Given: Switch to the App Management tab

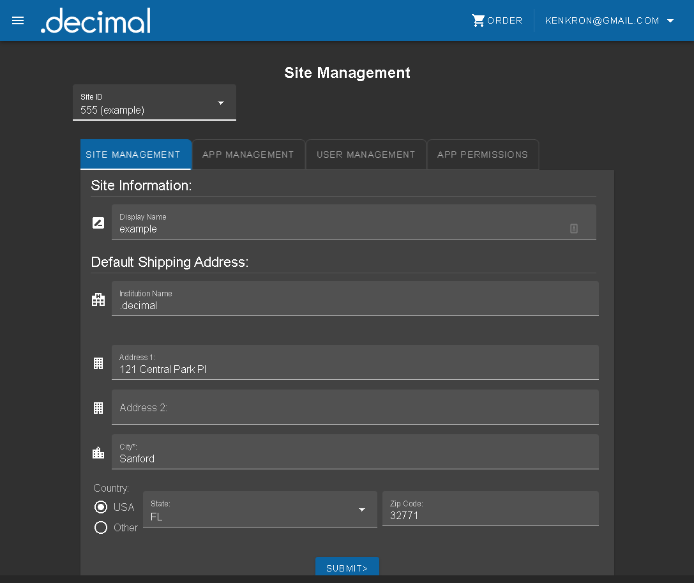Looking at the screenshot, I should coord(248,155).
